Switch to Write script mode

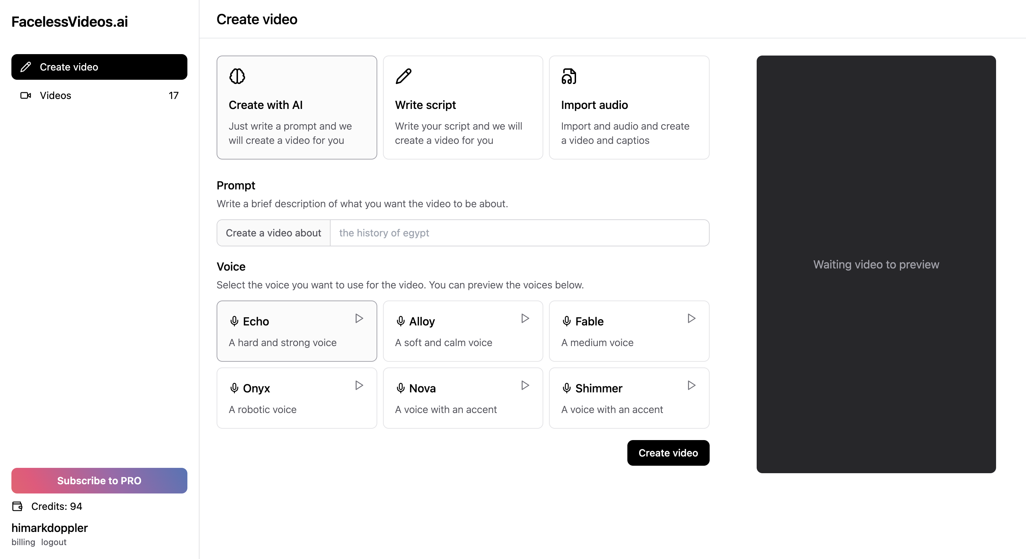point(462,108)
